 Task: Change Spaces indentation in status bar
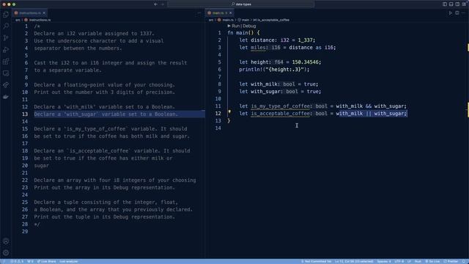tap(384, 261)
